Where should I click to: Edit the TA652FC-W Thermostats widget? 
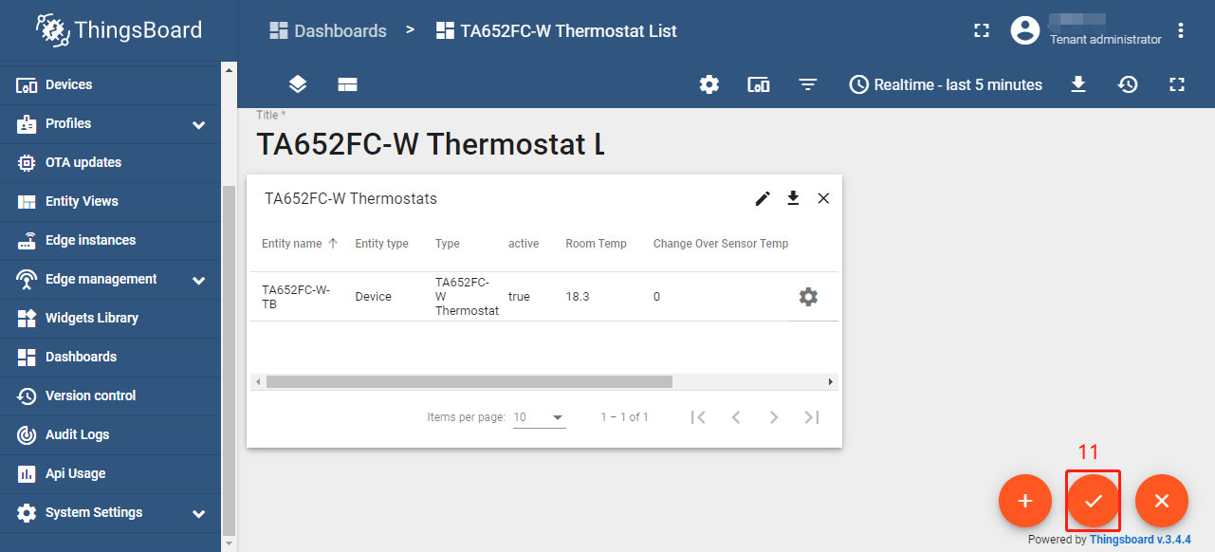coord(763,198)
